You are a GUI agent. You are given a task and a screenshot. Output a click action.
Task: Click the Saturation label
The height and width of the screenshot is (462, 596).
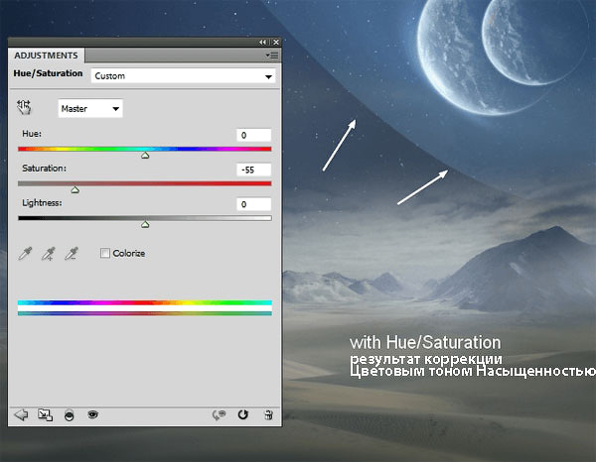click(44, 168)
